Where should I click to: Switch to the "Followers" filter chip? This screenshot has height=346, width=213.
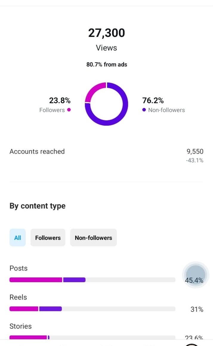pyautogui.click(x=48, y=238)
